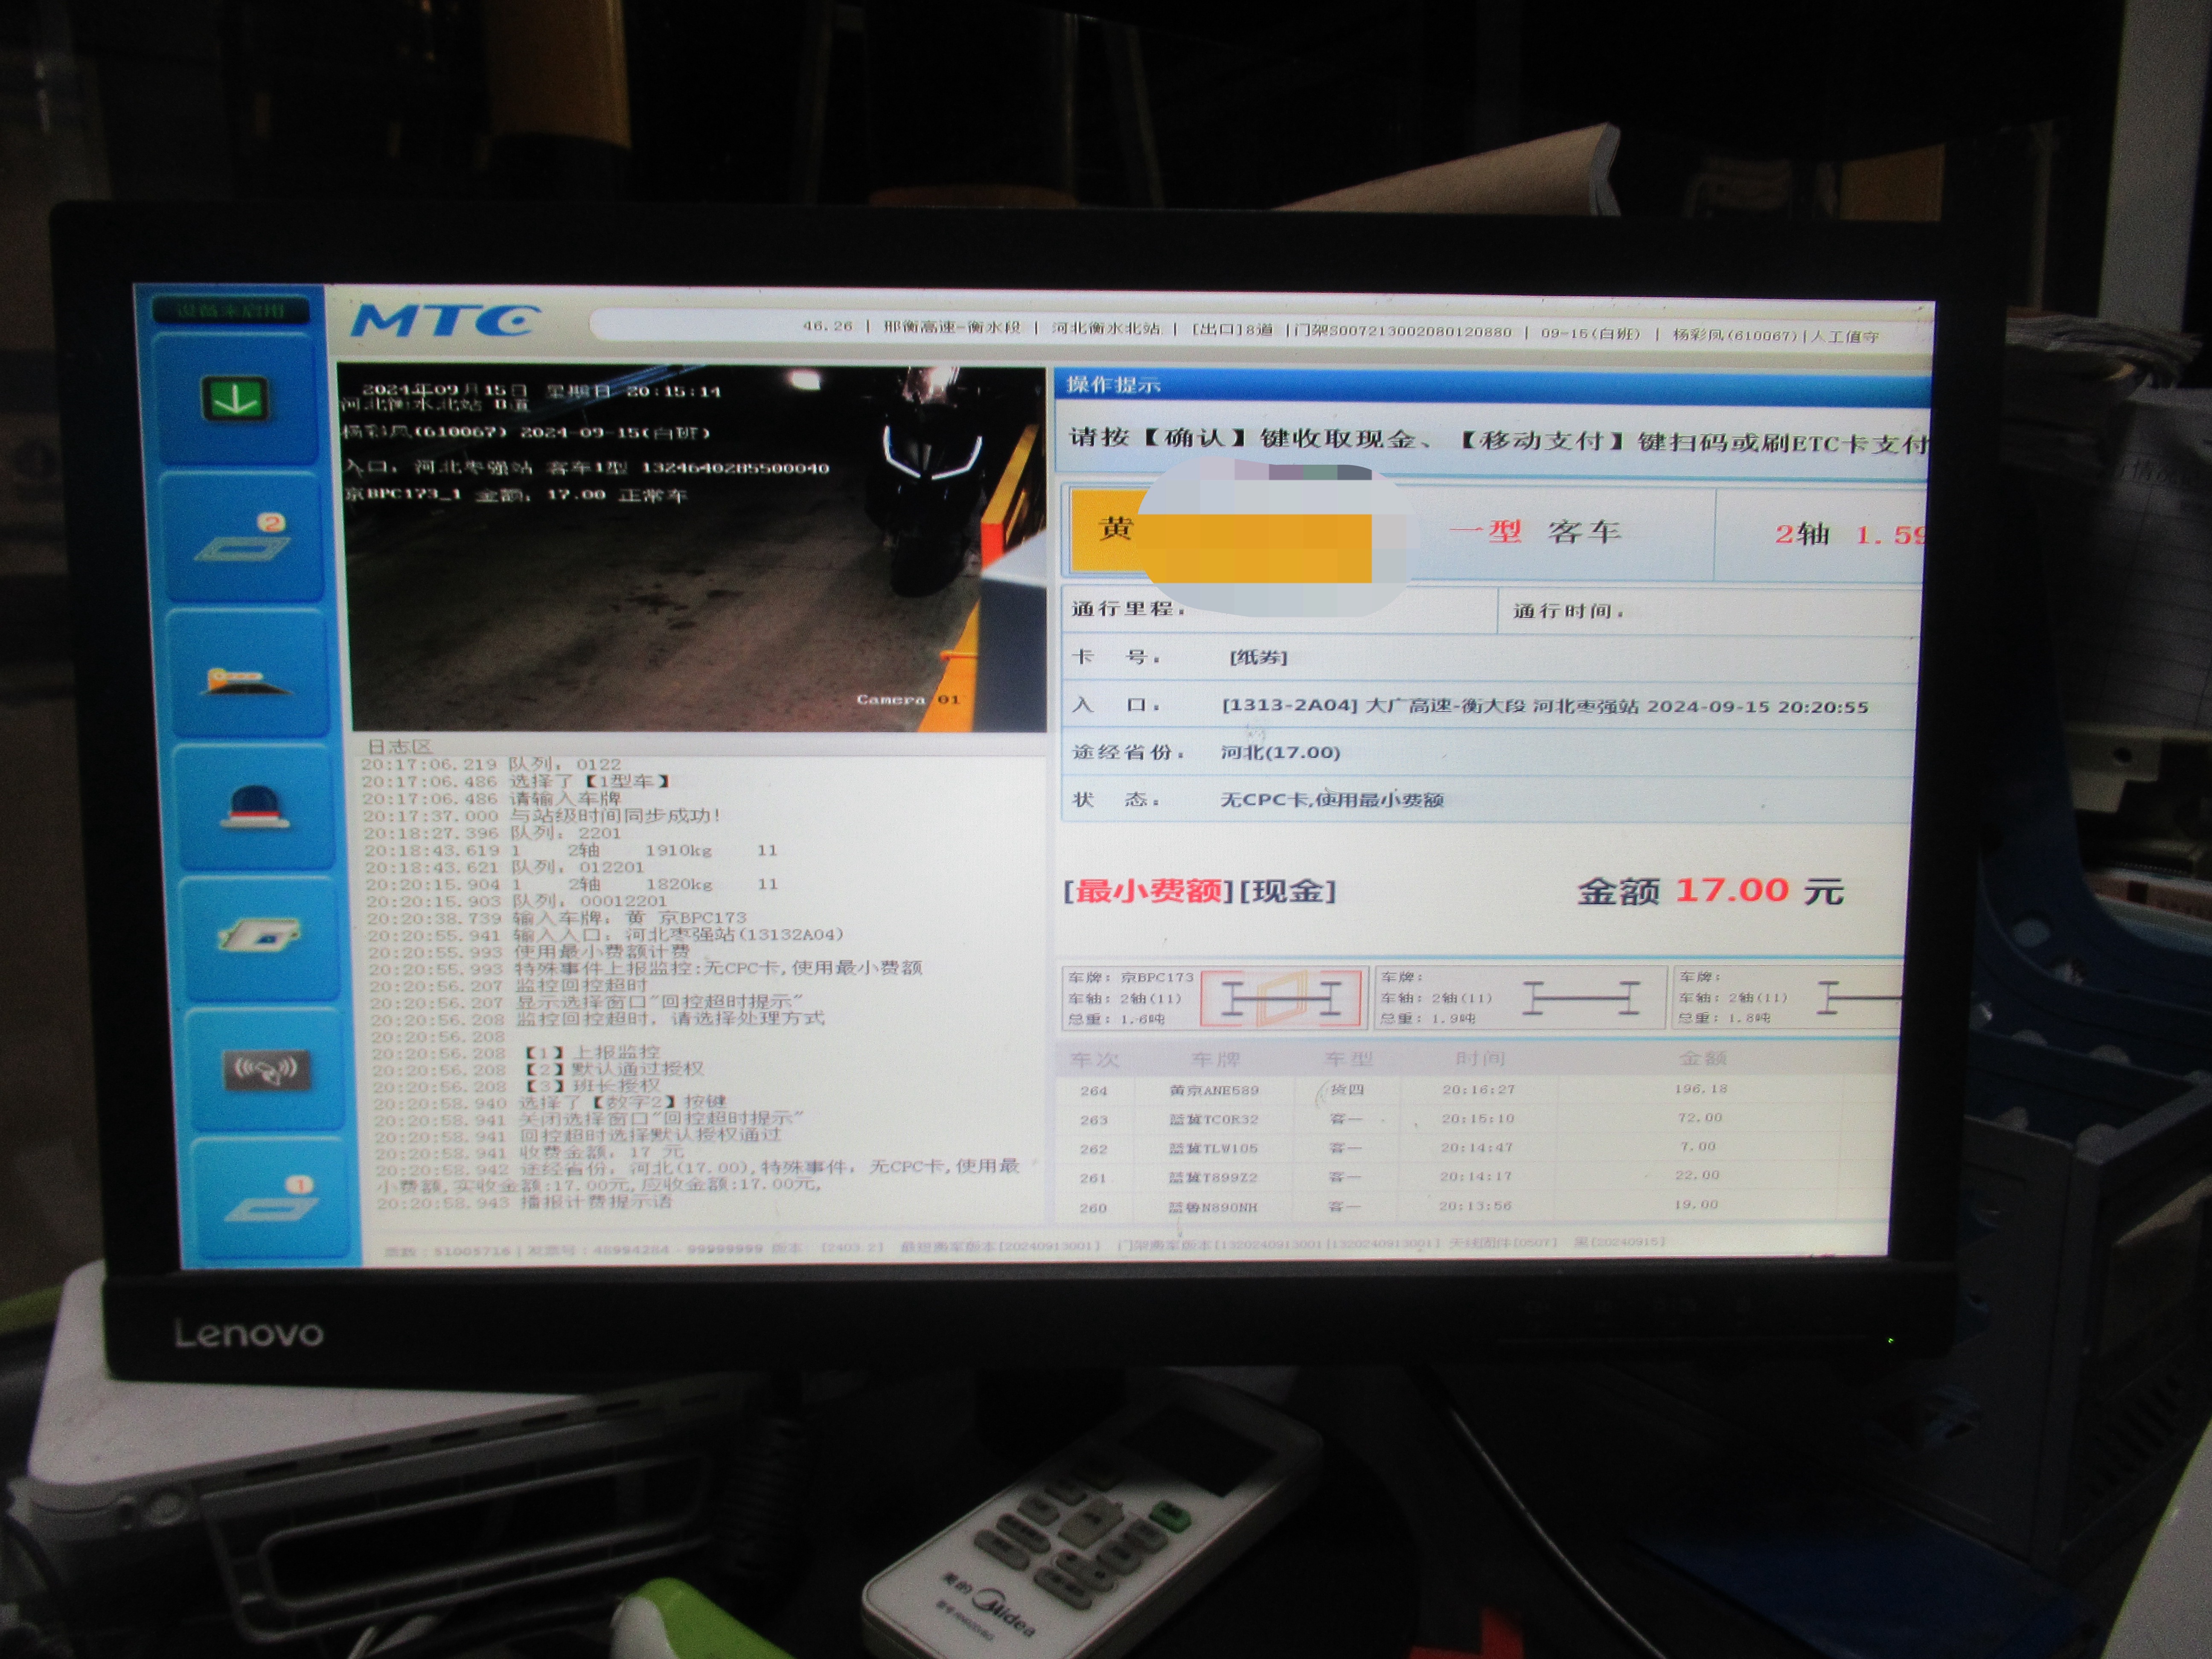This screenshot has width=2212, height=1659.
Task: Click the 车牌 column header
Action: (x=1215, y=1059)
